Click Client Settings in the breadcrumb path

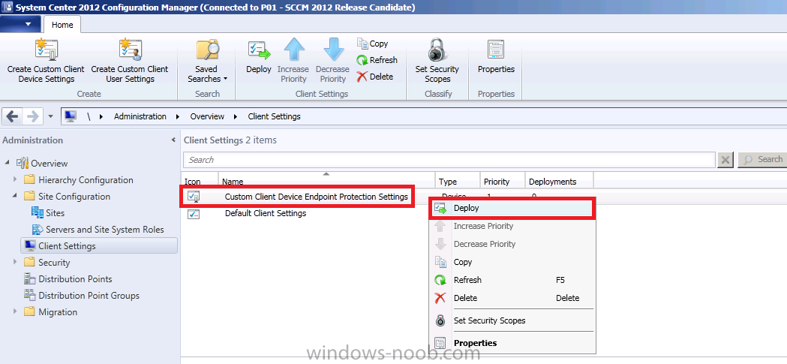tap(274, 116)
